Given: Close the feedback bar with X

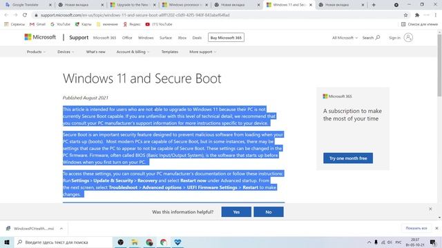Looking at the screenshot, I should coord(430,209).
